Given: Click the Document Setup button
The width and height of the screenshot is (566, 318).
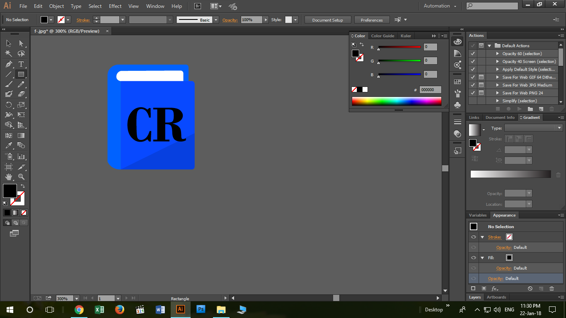Looking at the screenshot, I should click(328, 20).
